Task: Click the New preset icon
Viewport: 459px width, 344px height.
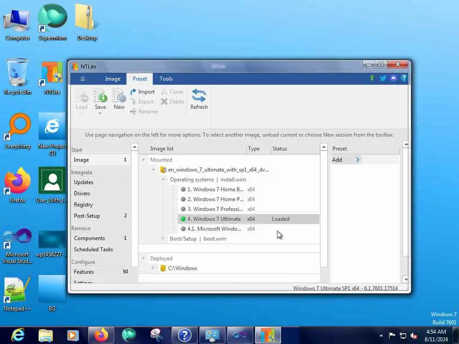Action: pos(119,96)
